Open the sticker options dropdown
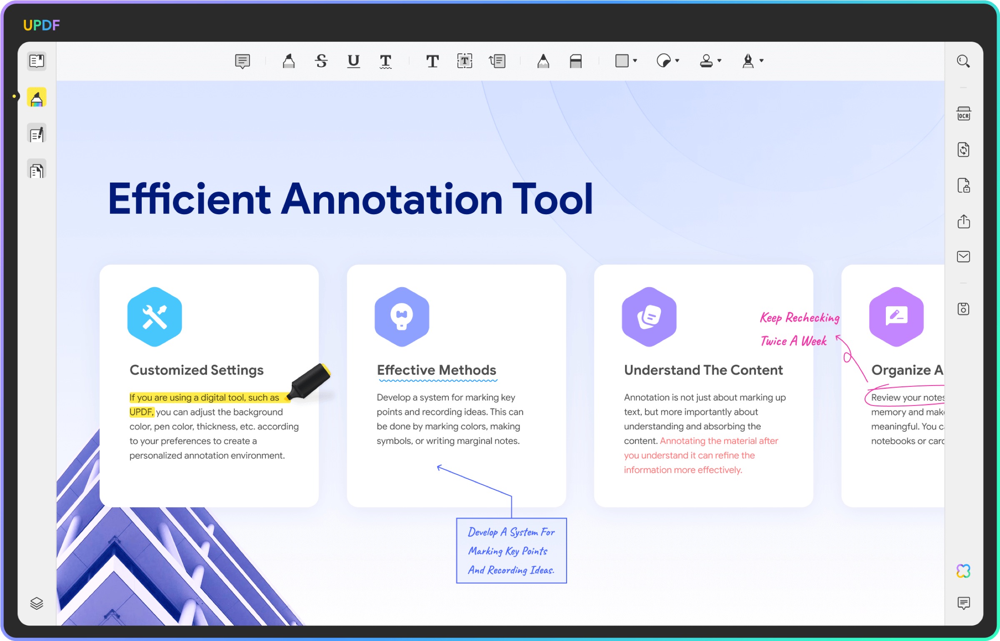Screen dimensions: 1000x641 pos(677,61)
